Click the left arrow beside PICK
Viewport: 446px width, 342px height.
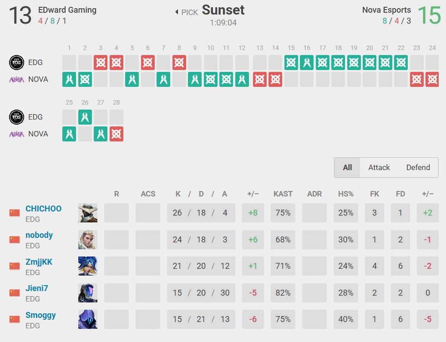(x=177, y=12)
